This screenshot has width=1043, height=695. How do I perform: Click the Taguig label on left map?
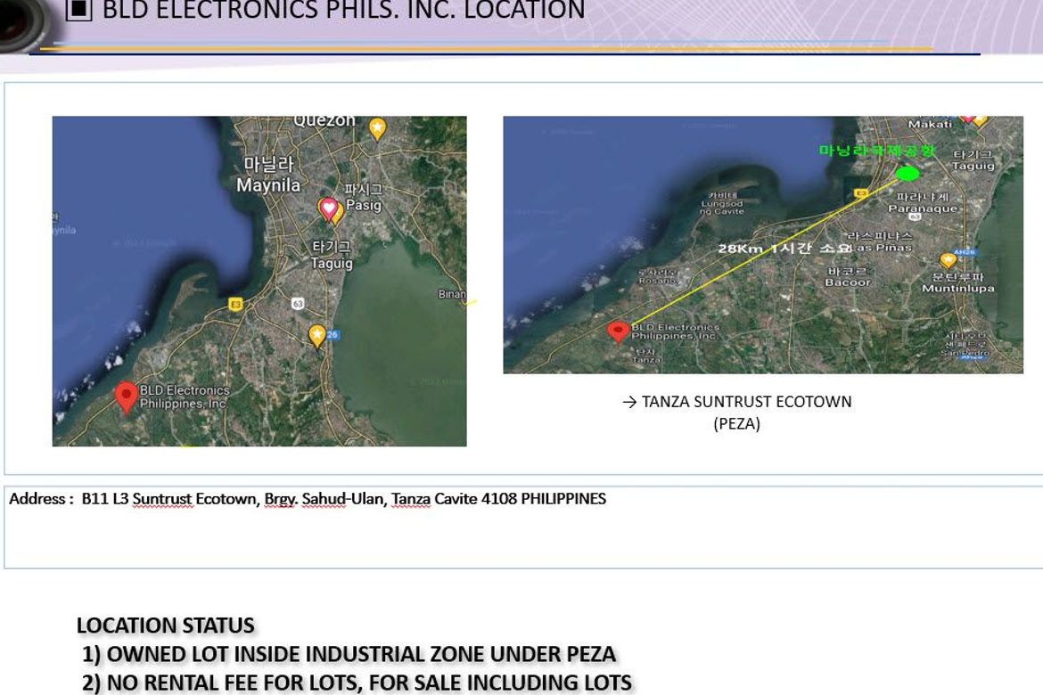[x=332, y=263]
